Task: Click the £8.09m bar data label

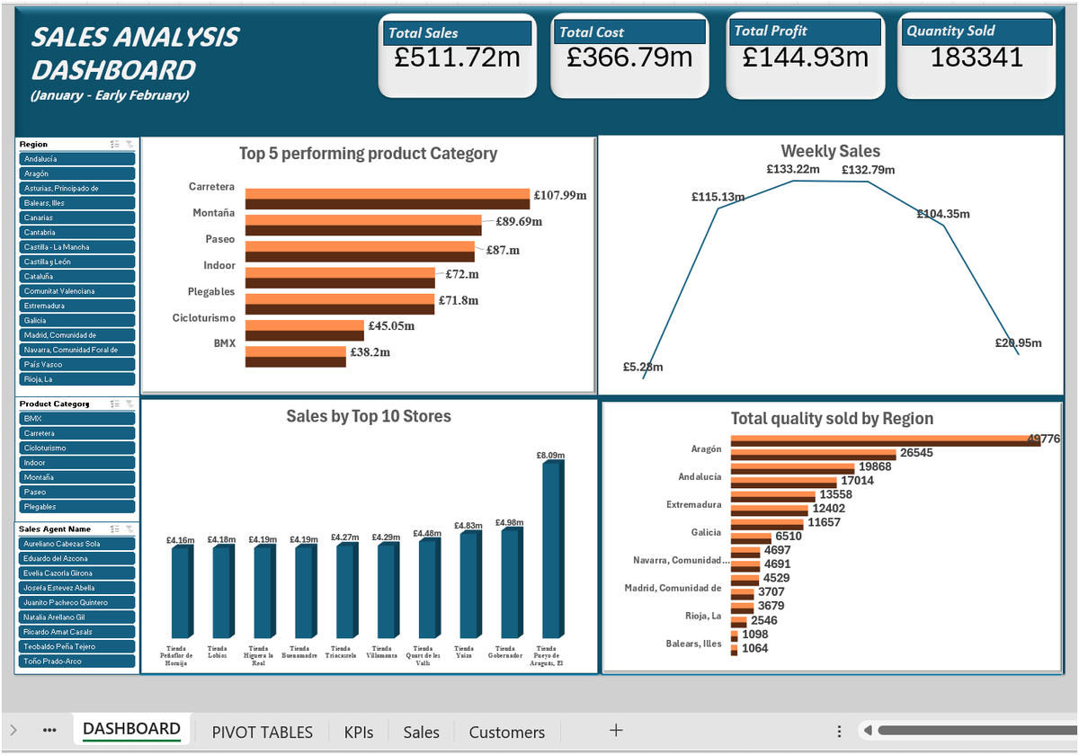Action: pyautogui.click(x=550, y=456)
